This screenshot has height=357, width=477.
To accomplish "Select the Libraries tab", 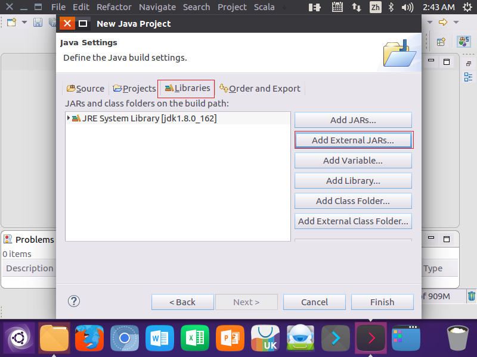I will click(187, 88).
